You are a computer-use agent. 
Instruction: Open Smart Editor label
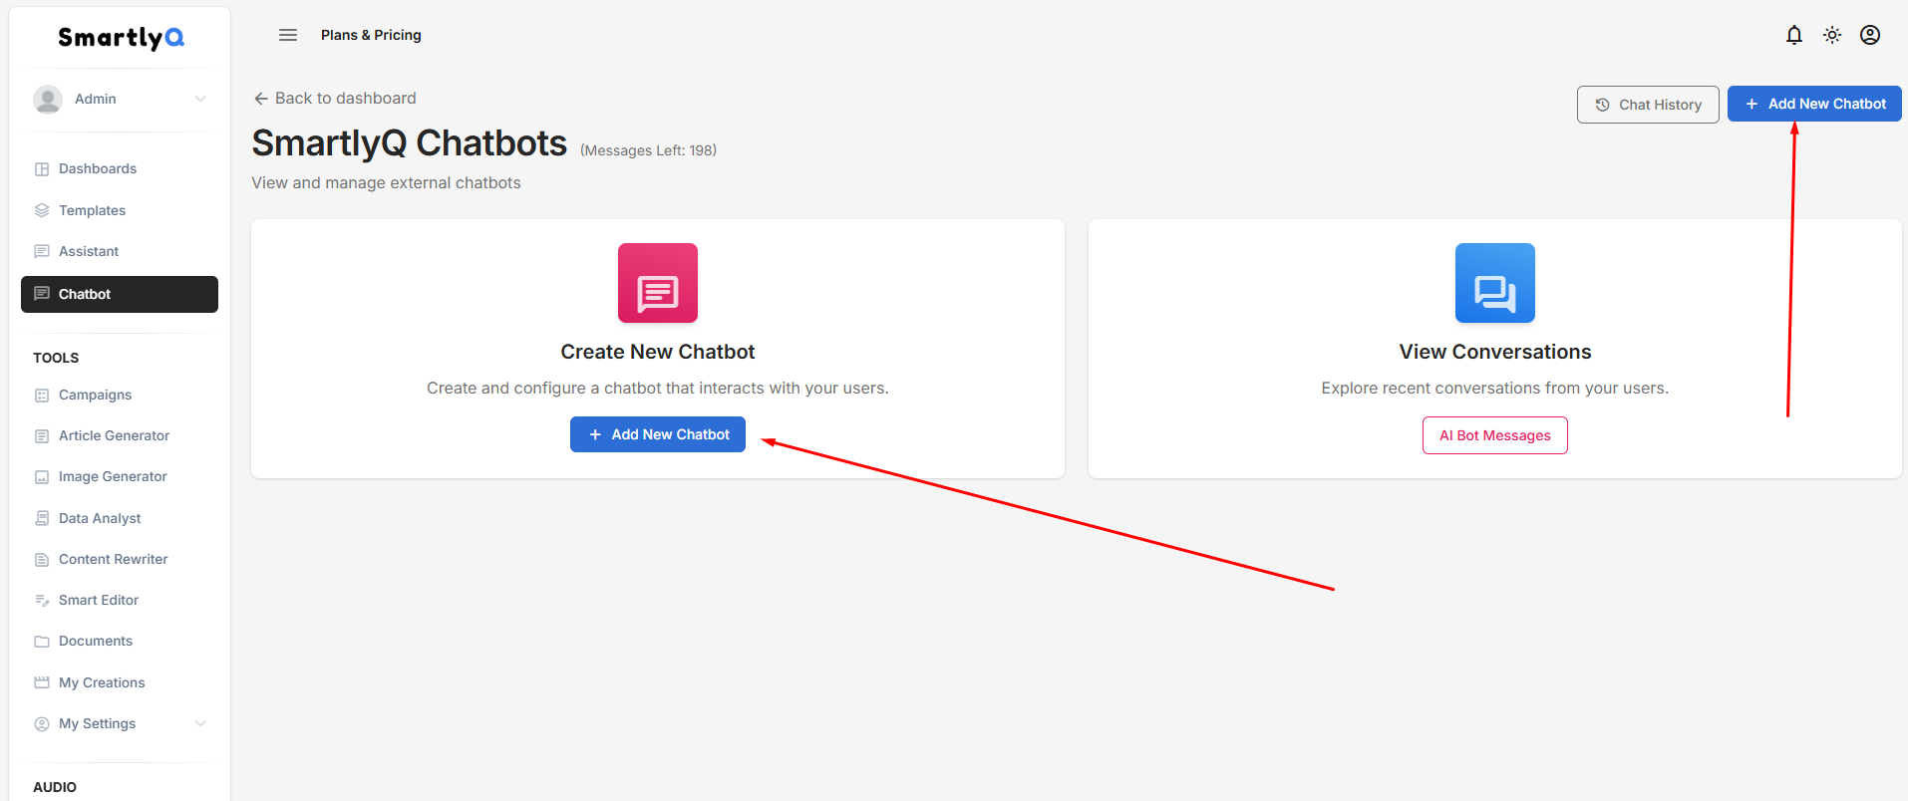tap(99, 600)
